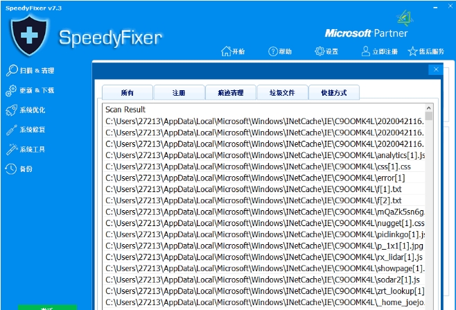Select the nugget[1].css result row

pyautogui.click(x=264, y=223)
